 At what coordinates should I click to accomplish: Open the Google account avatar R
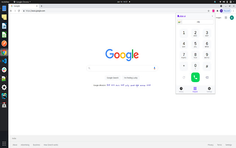[232, 18]
